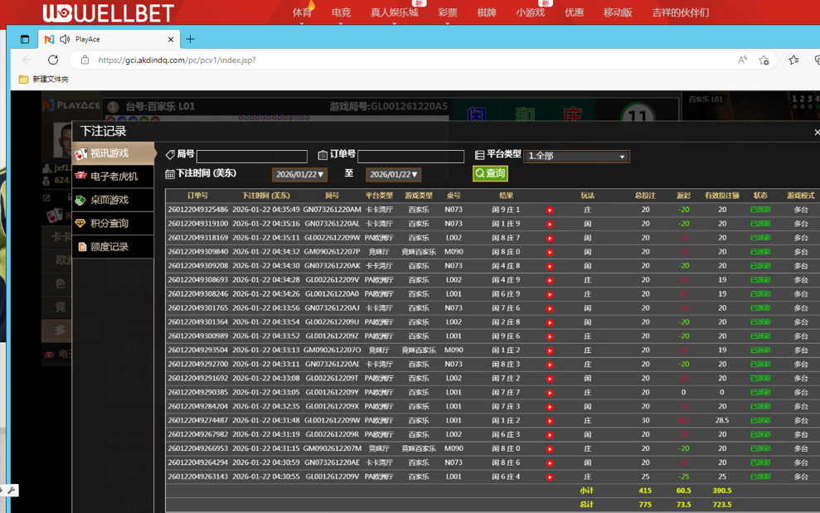Open the 新建文件夹 bookmarks folder
This screenshot has height=513, width=820.
click(x=44, y=80)
